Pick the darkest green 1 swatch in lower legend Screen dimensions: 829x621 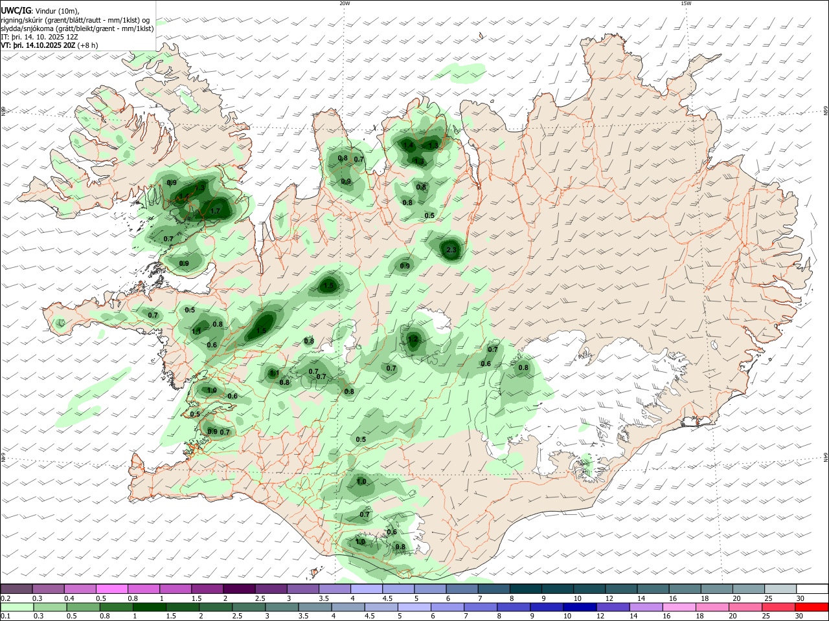coord(149,607)
